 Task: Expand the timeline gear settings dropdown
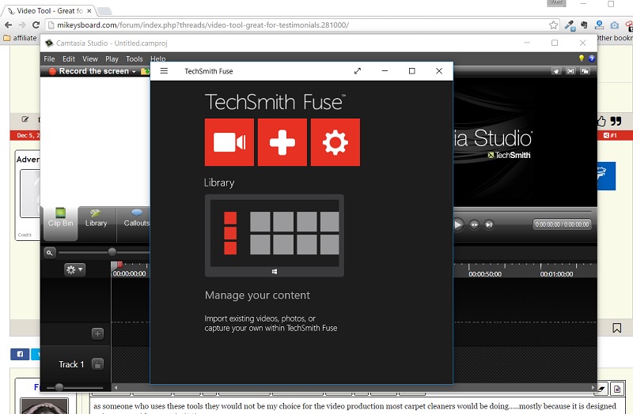75,269
